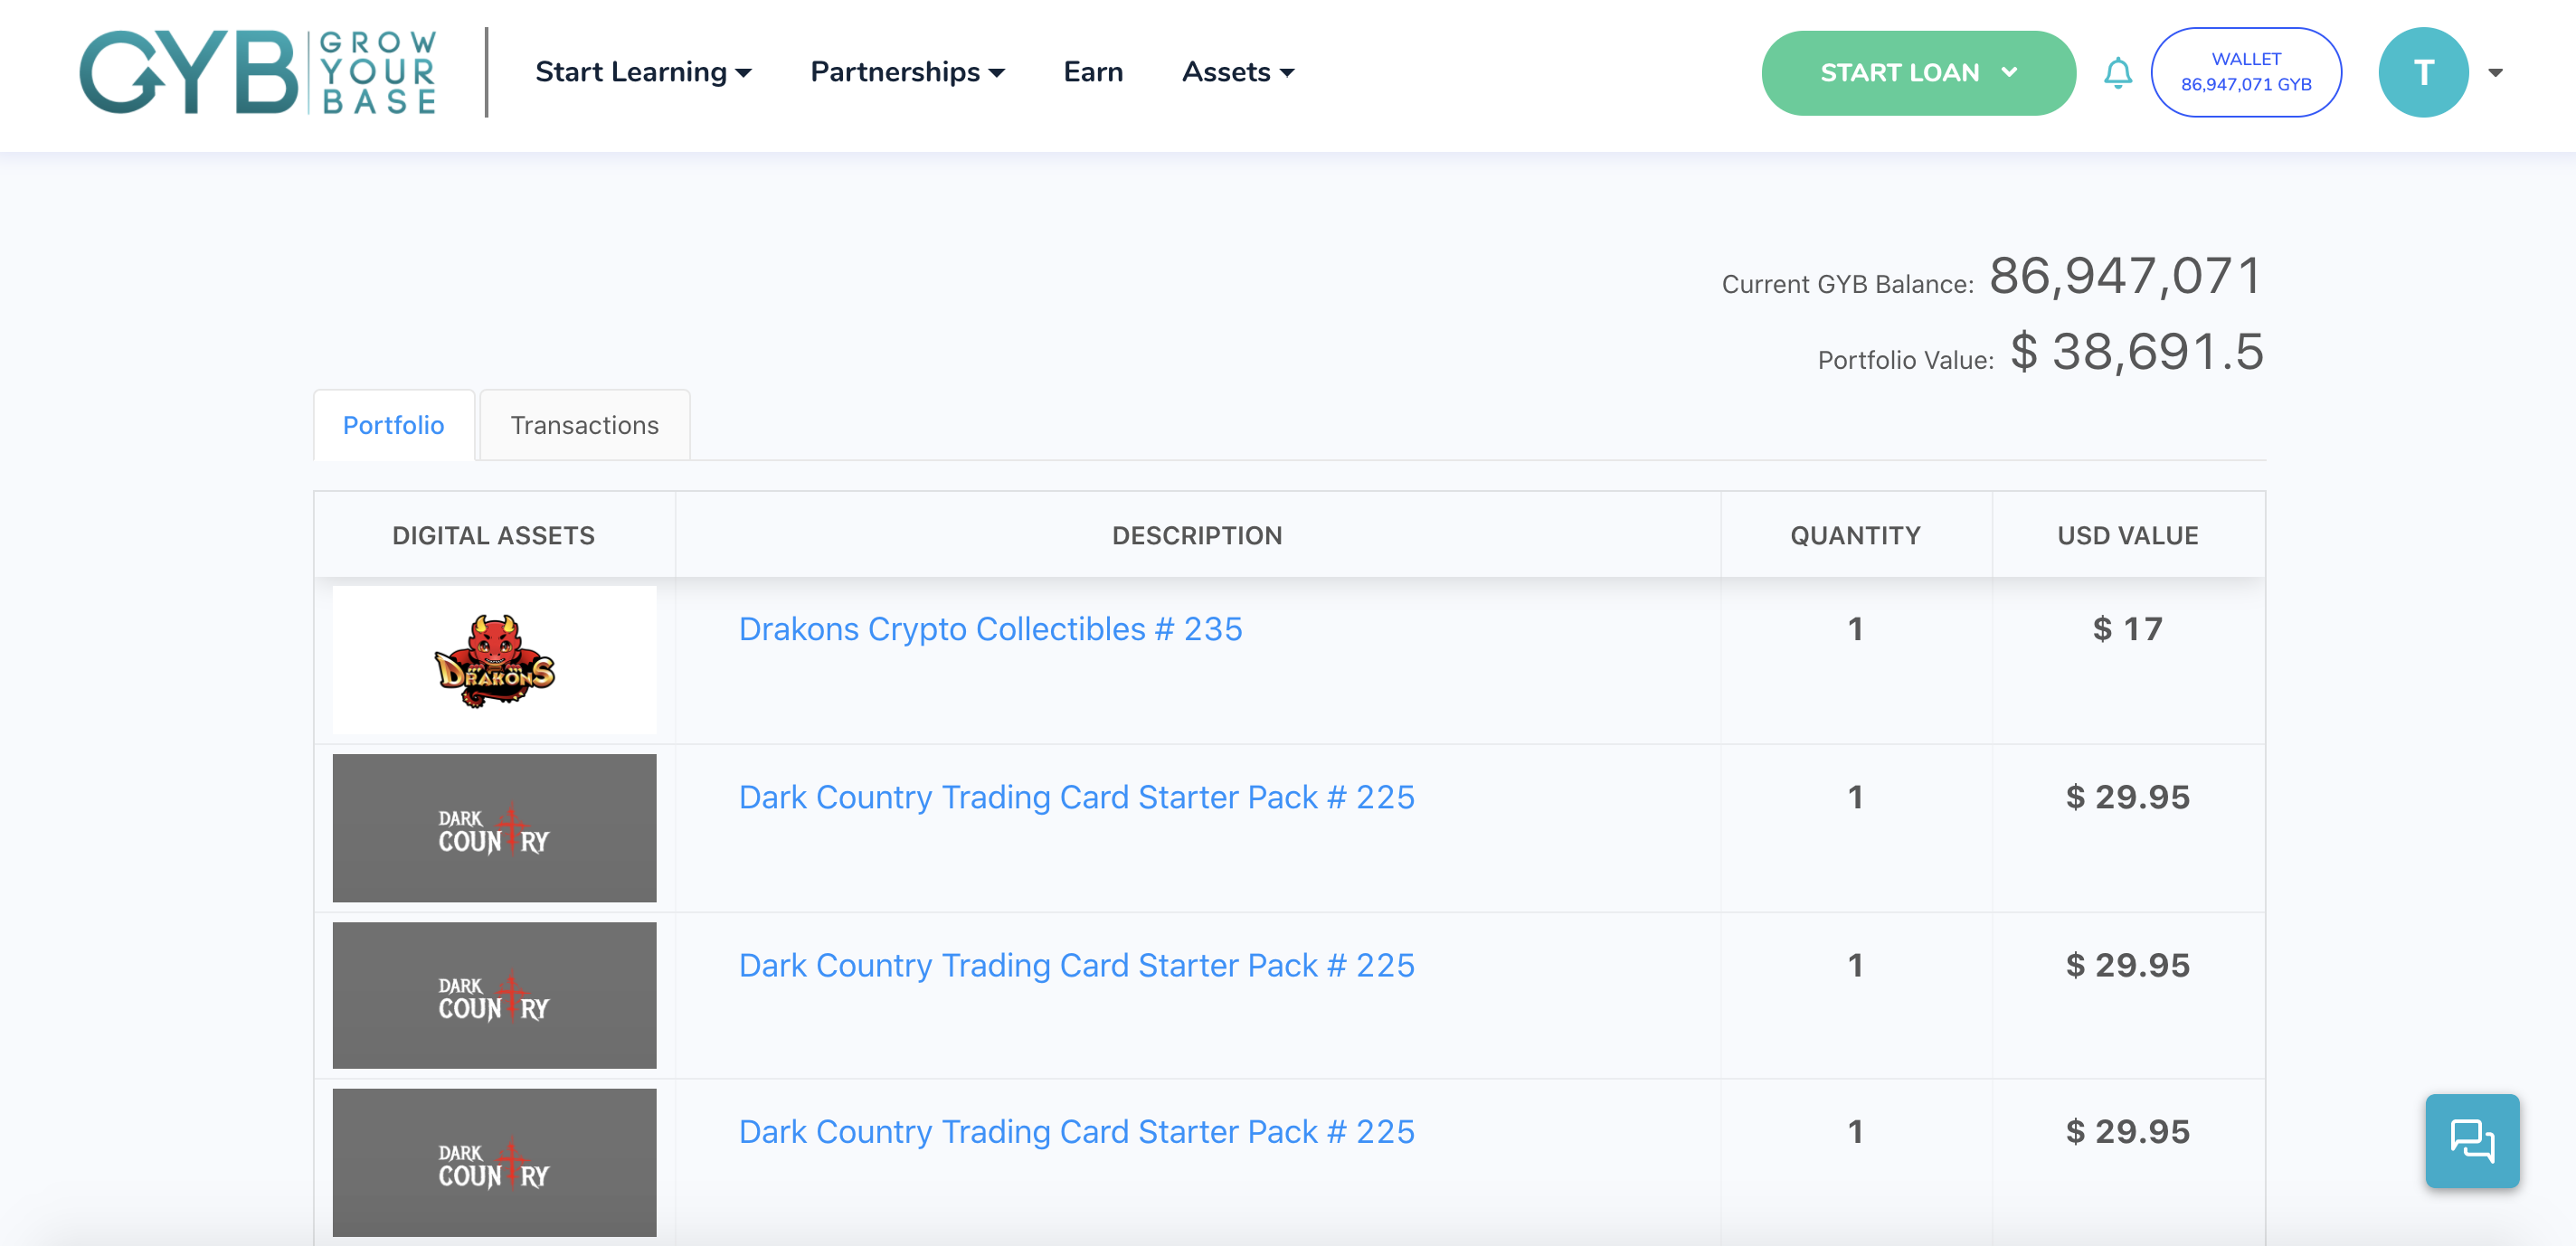Click the Wallet balance pill
2576x1246 pixels.
tap(2247, 71)
